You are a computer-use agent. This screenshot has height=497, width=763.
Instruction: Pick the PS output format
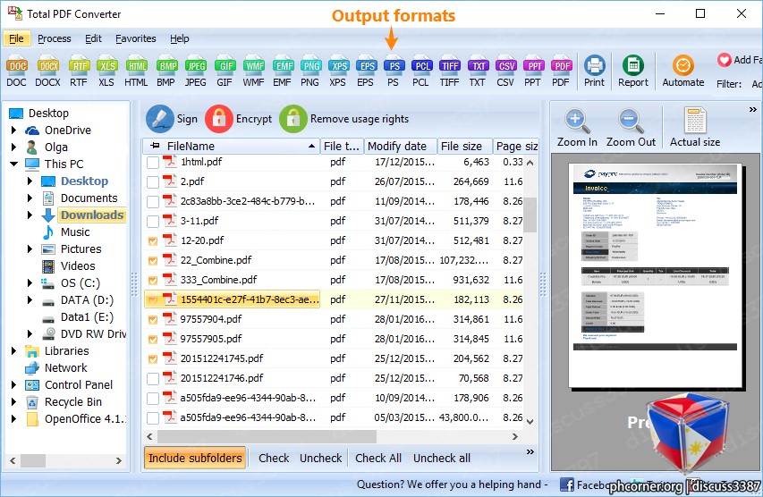coord(394,72)
